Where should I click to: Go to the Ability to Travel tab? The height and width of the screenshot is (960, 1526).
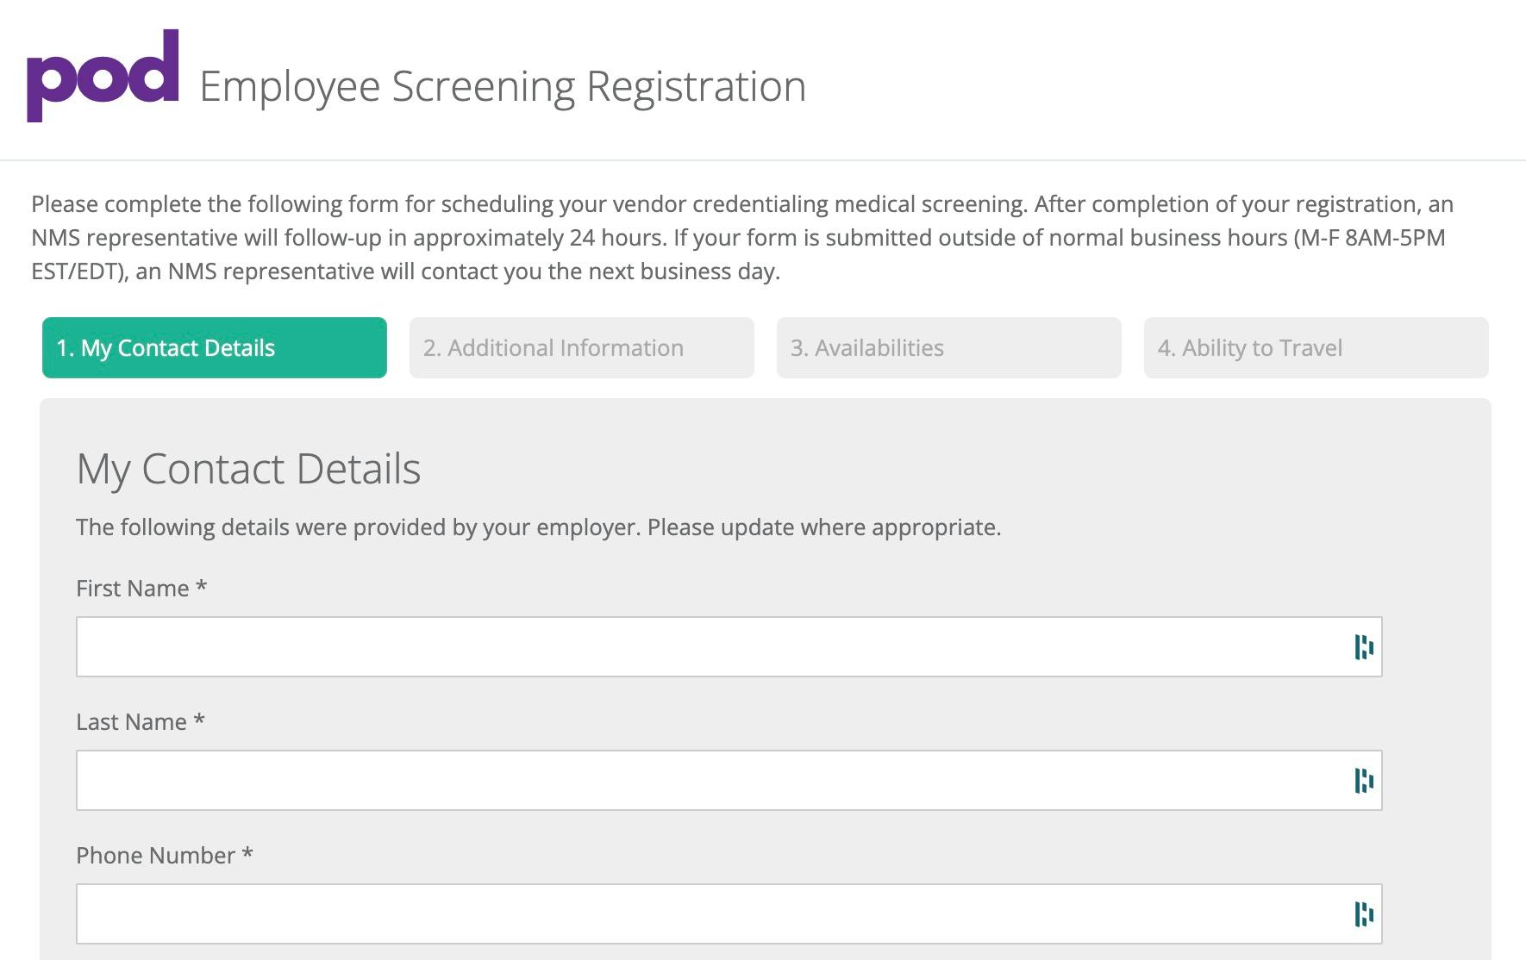[1316, 348]
